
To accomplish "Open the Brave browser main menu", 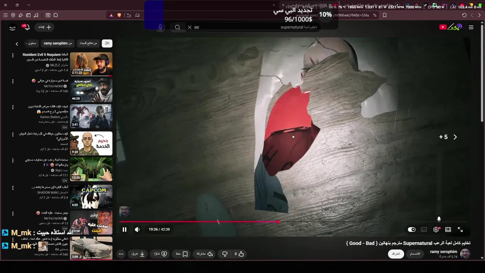I will 5,15.
